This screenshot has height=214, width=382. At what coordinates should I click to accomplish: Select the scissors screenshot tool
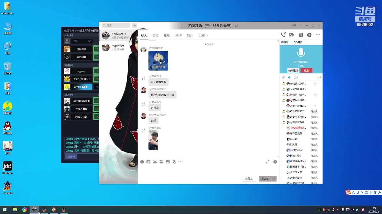[x=155, y=162]
